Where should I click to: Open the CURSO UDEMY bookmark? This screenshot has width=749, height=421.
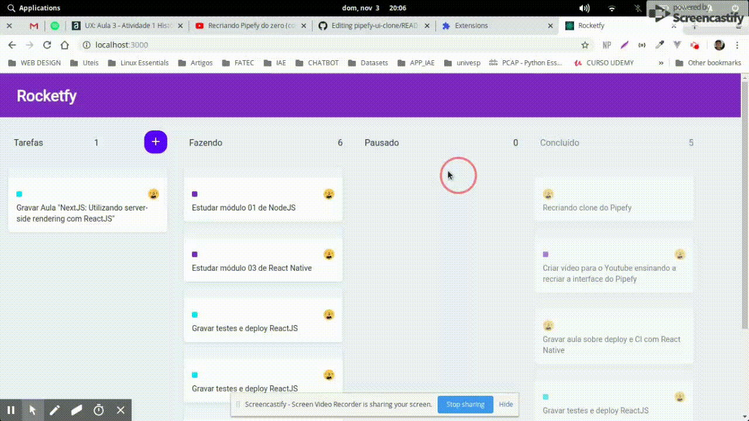point(604,63)
